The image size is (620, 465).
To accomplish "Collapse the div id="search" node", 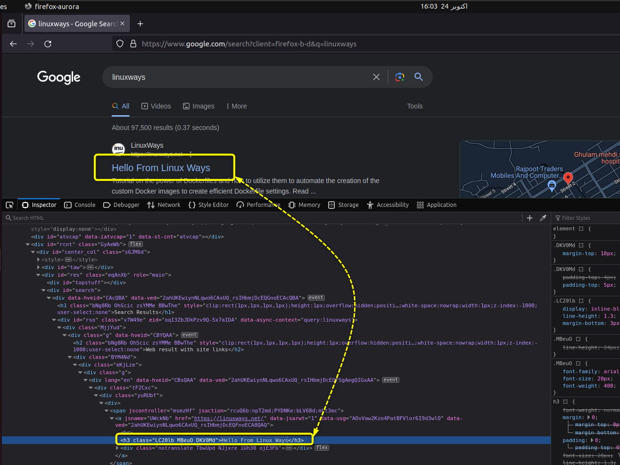I will click(43, 290).
